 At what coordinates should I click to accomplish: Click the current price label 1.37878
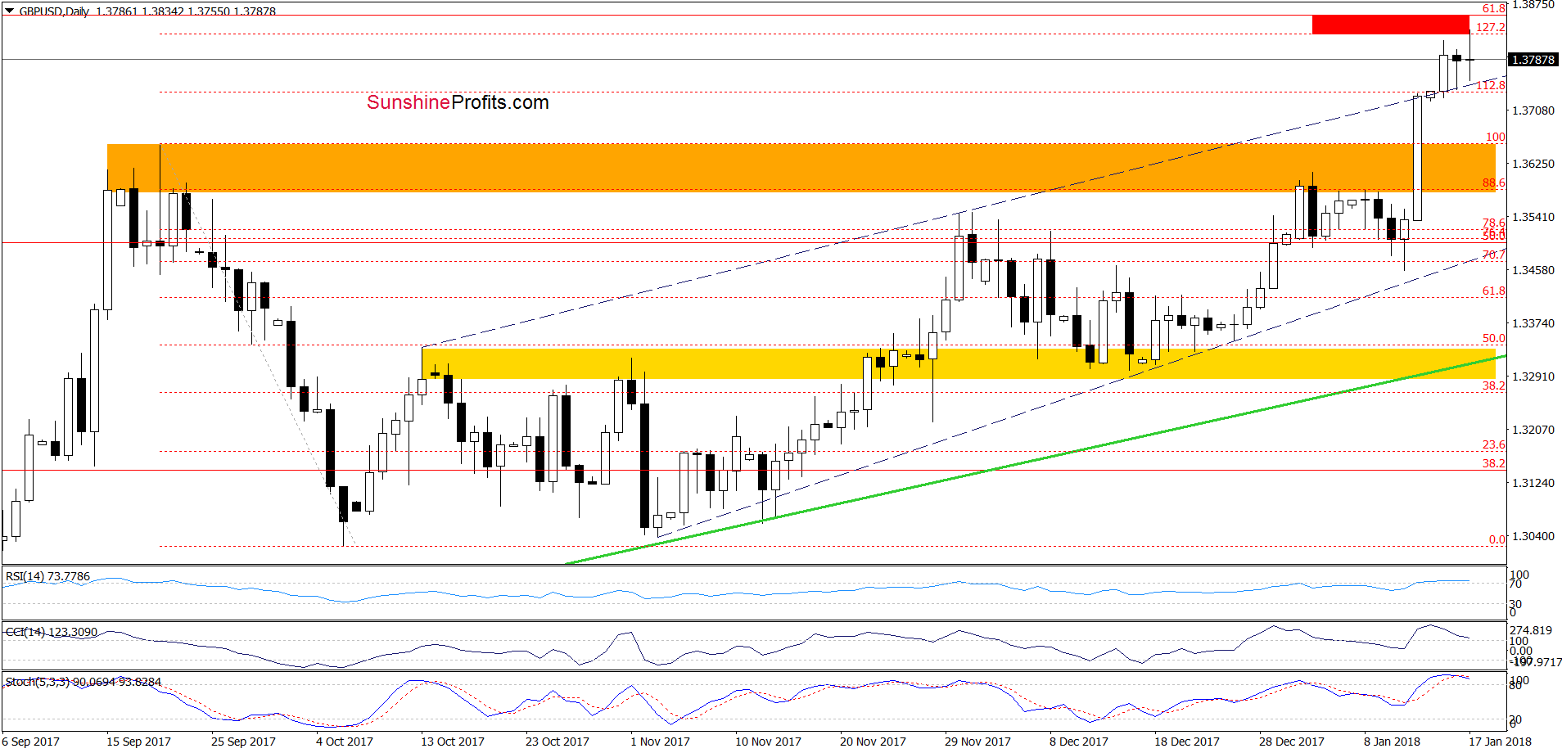1533,60
